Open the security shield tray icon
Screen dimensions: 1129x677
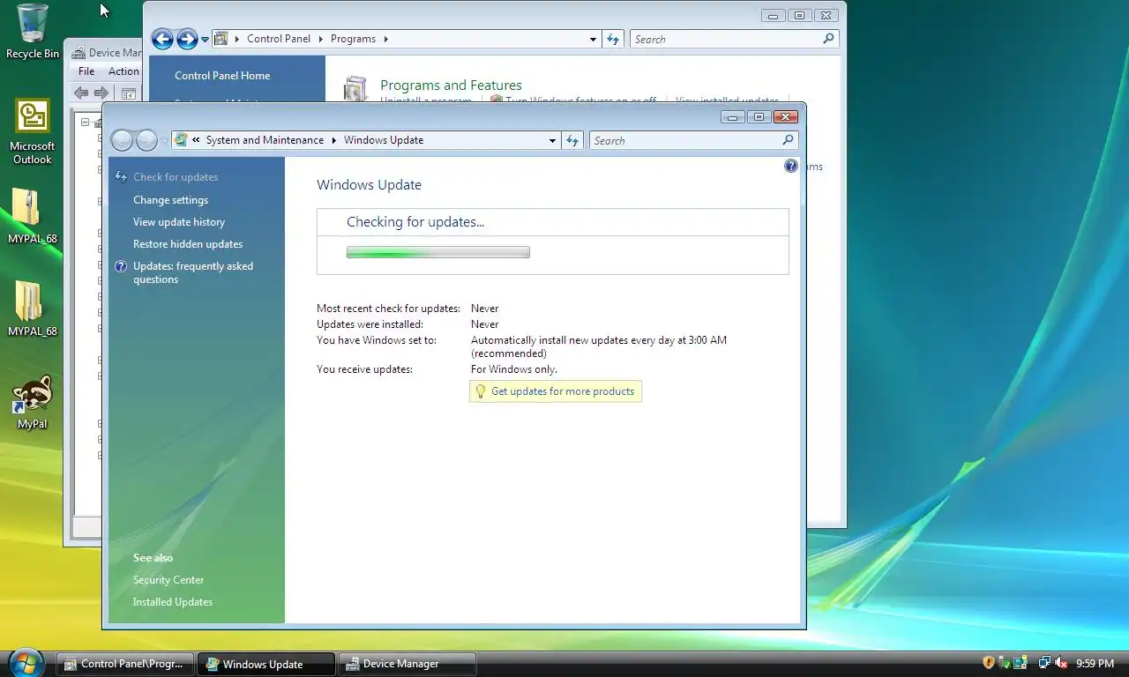pos(989,663)
